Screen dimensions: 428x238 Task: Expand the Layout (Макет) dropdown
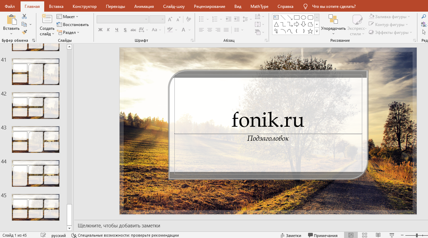[x=67, y=17]
